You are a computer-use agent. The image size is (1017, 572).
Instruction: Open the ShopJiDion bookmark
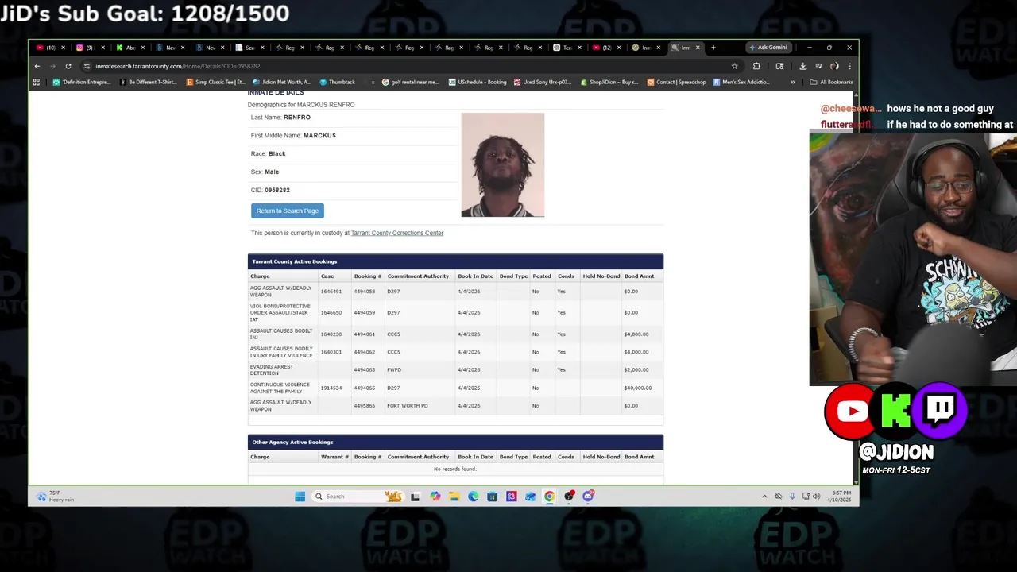[x=609, y=82]
